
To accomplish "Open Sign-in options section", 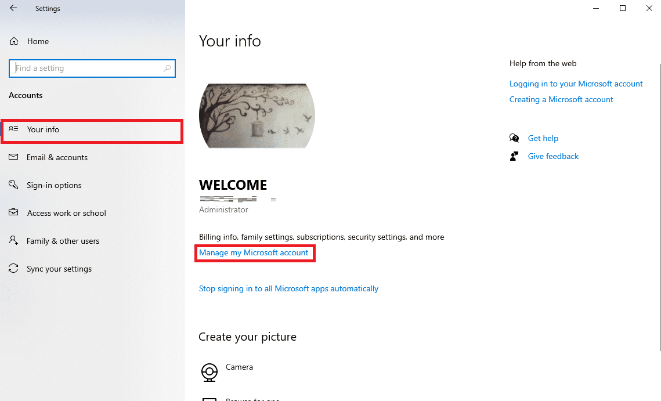I will [x=54, y=185].
